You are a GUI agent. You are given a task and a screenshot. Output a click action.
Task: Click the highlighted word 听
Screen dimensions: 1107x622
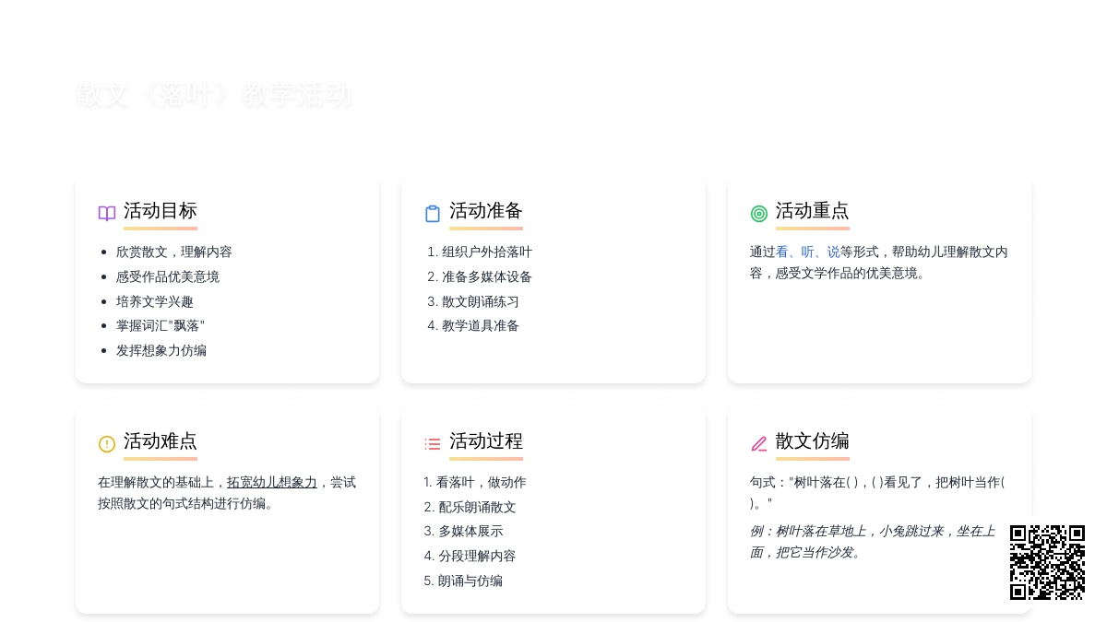(x=808, y=252)
